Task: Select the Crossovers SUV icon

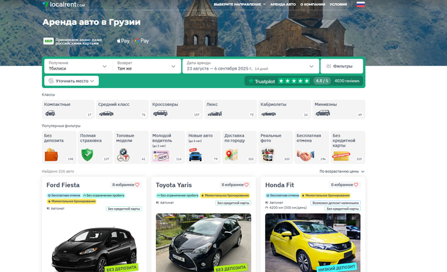Action: [x=160, y=113]
